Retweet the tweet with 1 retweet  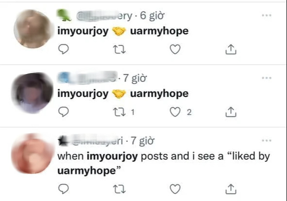(x=119, y=112)
